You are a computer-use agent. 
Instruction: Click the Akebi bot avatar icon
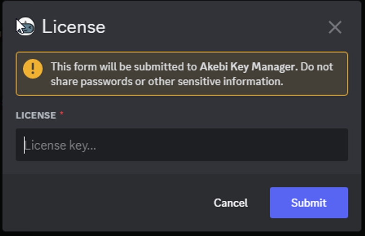(x=26, y=27)
